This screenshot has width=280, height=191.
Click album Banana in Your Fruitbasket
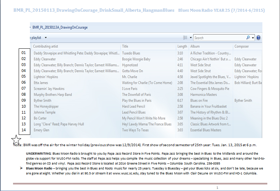coord(209,106)
